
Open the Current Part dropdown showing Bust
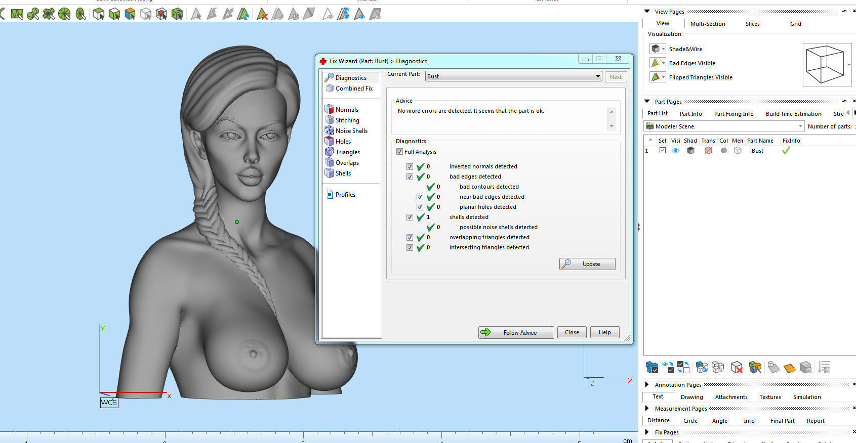(513, 76)
